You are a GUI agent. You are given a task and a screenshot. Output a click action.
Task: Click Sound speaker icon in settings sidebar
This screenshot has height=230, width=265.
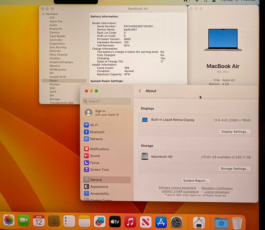86,156
